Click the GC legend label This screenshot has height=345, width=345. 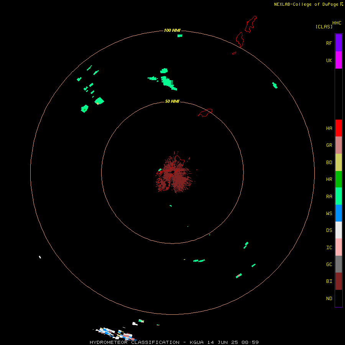[329, 264]
